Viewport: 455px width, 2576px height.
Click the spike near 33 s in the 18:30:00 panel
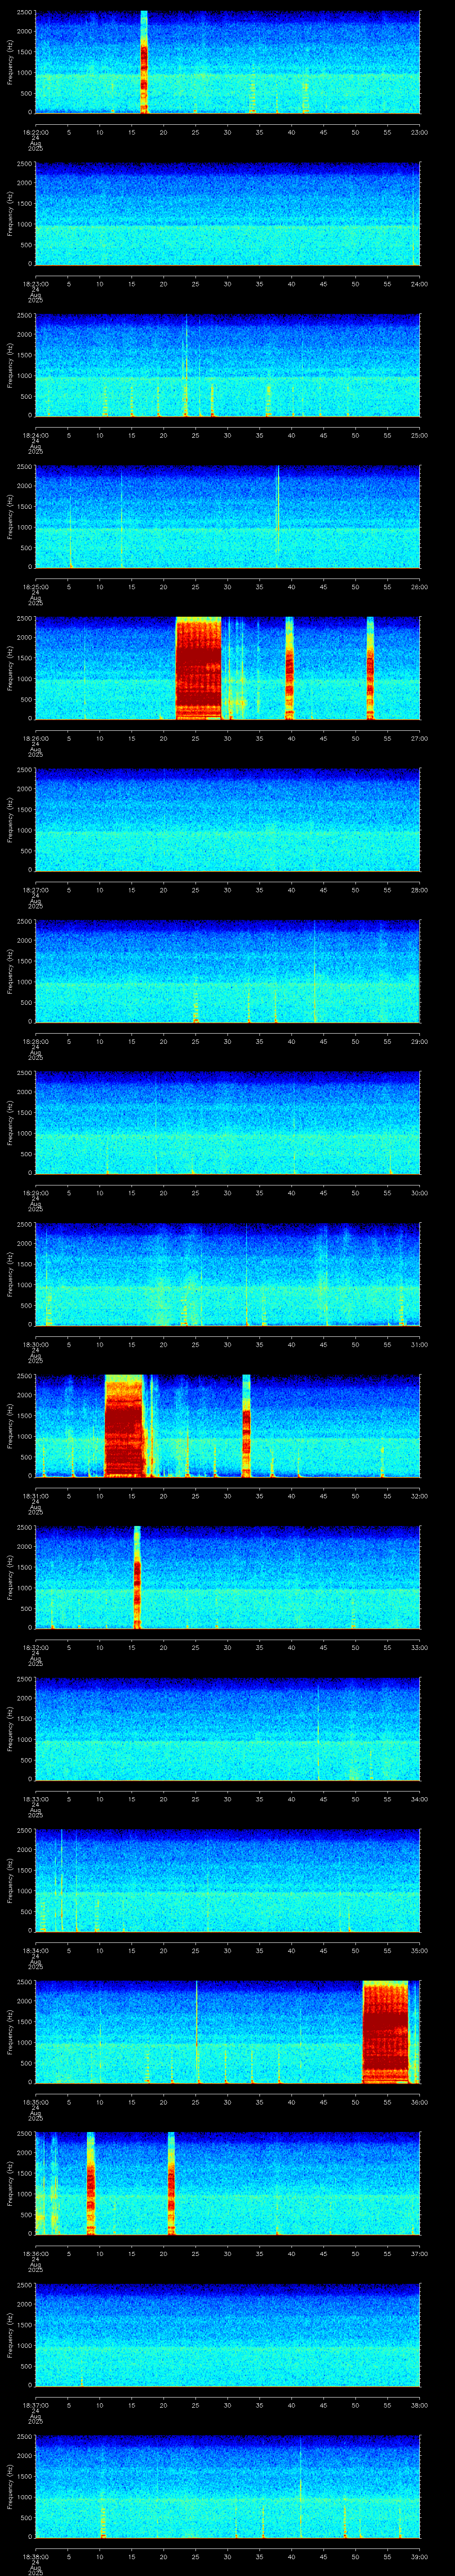pos(247,1274)
